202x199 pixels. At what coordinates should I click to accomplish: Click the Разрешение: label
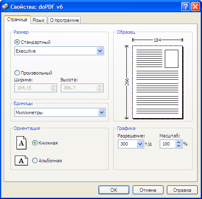point(131,136)
